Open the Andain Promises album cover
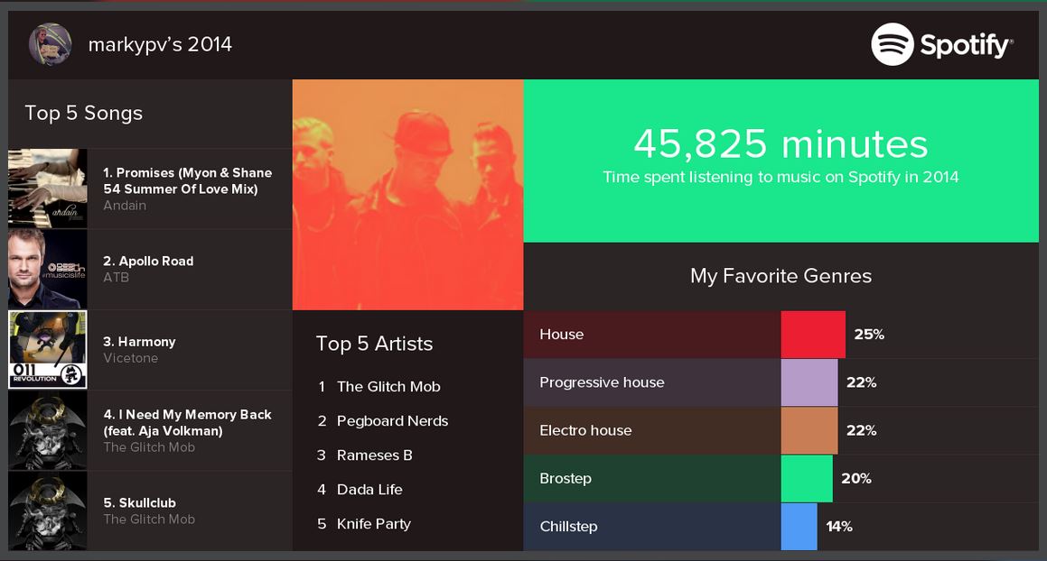The height and width of the screenshot is (561, 1047). [x=48, y=189]
